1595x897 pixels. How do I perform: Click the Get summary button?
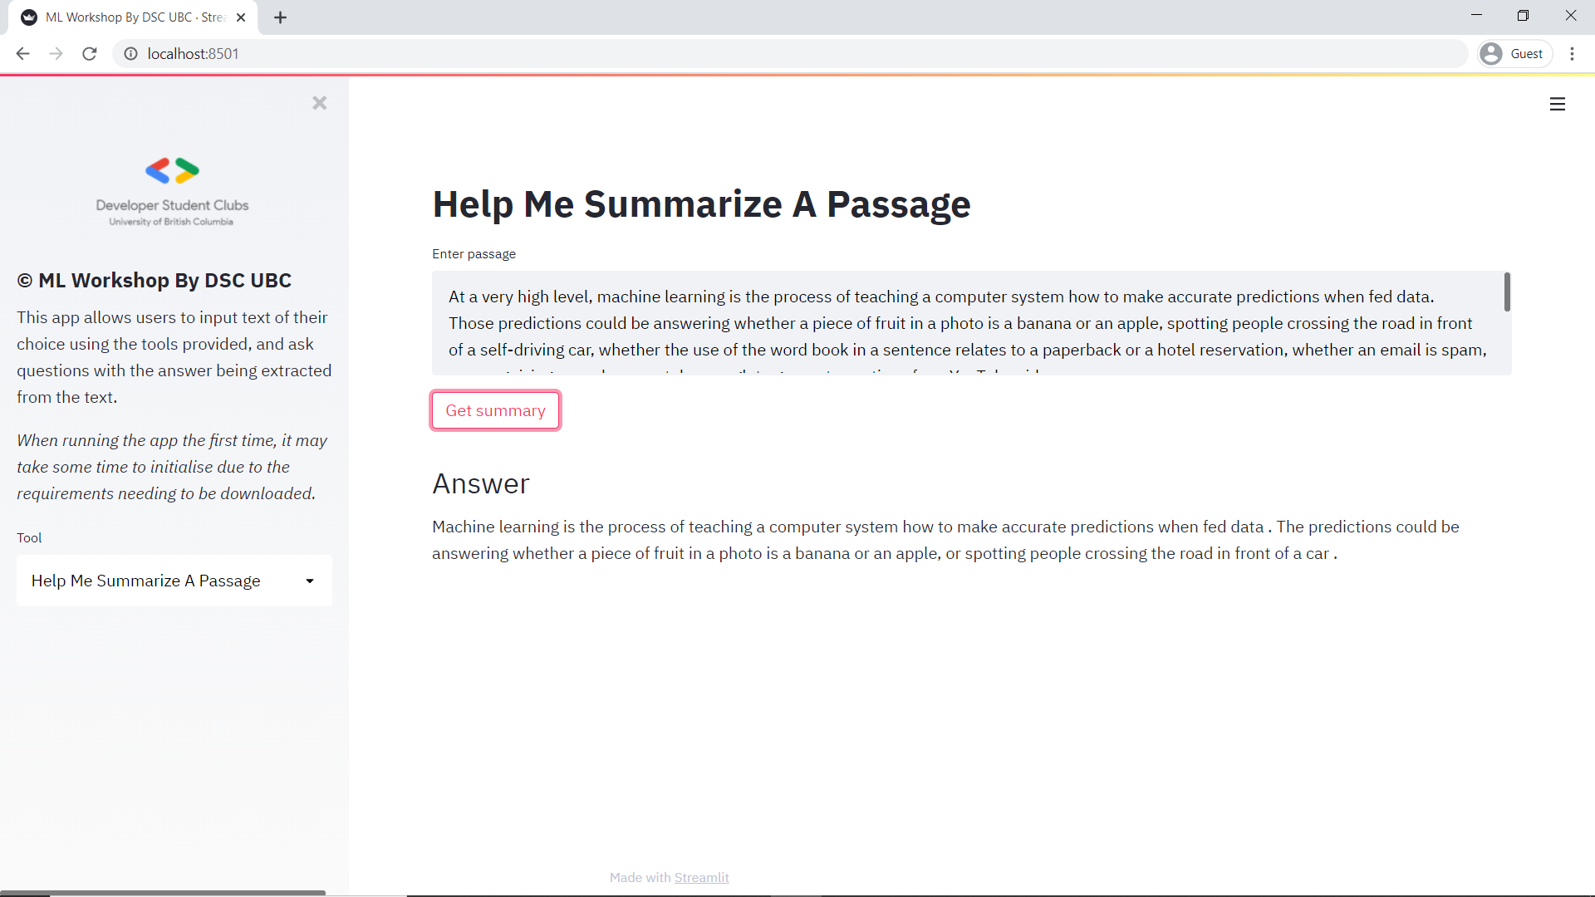click(x=496, y=410)
